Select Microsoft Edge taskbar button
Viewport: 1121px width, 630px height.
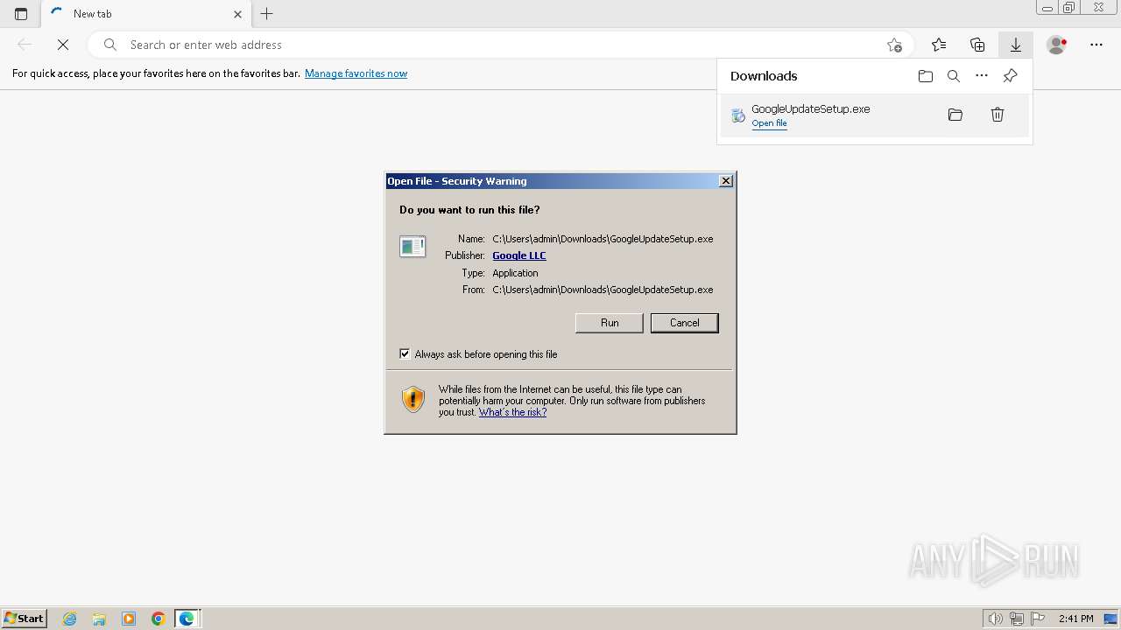click(x=187, y=619)
